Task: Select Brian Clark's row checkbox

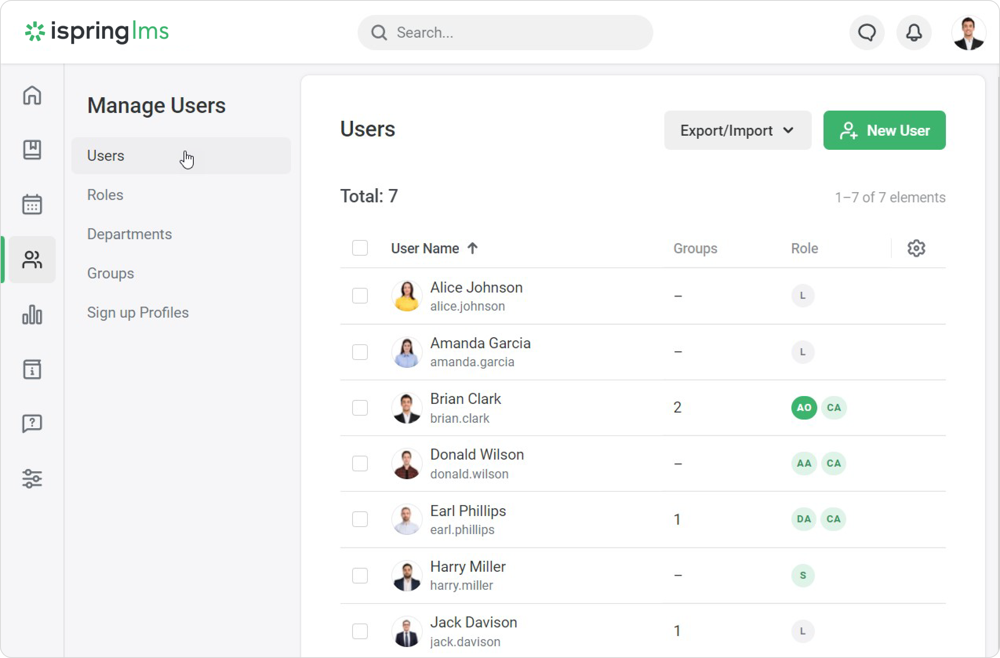Action: coord(360,407)
